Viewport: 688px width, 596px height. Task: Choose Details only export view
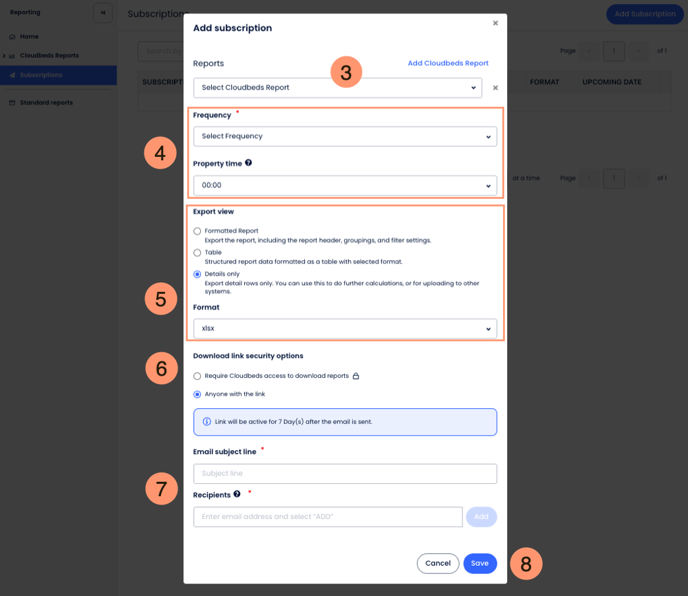[x=197, y=274]
